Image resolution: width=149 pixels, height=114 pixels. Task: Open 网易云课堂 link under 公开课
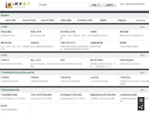(x=6, y=32)
